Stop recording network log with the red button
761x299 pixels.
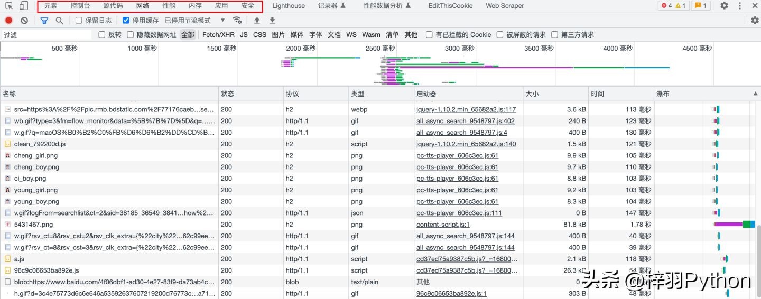click(x=9, y=21)
